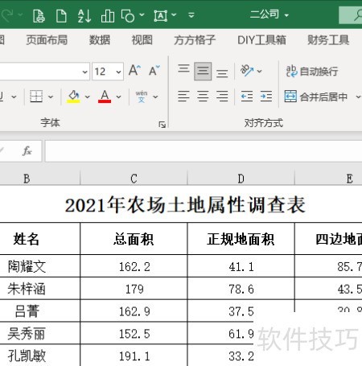Open the 财务工具 ribbon tab
362x366 pixels.
point(328,40)
